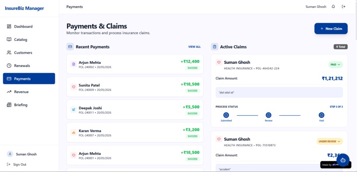The height and width of the screenshot is (172, 357).
Task: Click the 9 Total claims badge
Action: click(x=341, y=47)
